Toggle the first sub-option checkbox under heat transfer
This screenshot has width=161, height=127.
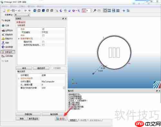click(43, 42)
